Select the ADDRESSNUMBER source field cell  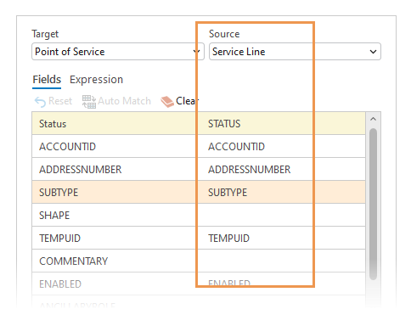pyautogui.click(x=281, y=169)
